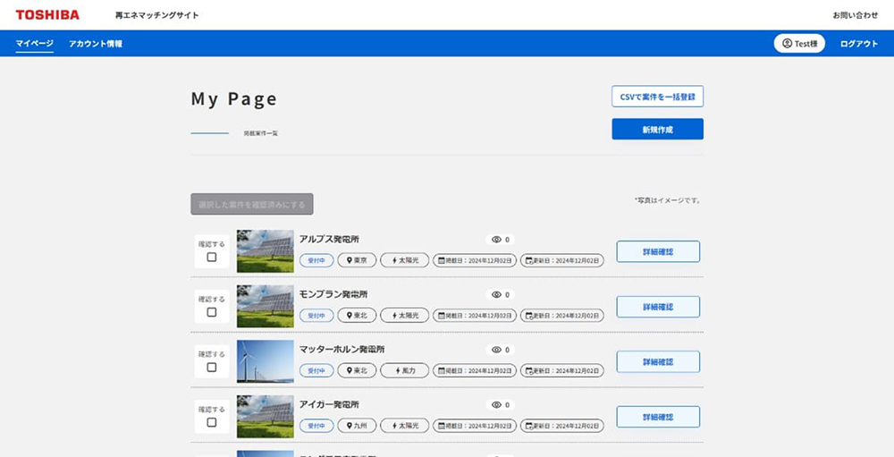Image resolution: width=894 pixels, height=457 pixels.
Task: Click the eye view-count icon for アルプス発電所
Action: (496, 240)
